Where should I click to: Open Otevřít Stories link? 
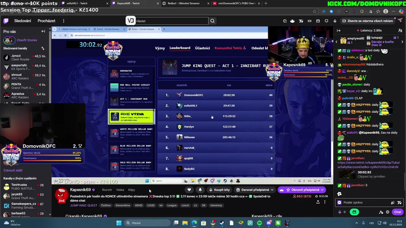tap(27, 40)
